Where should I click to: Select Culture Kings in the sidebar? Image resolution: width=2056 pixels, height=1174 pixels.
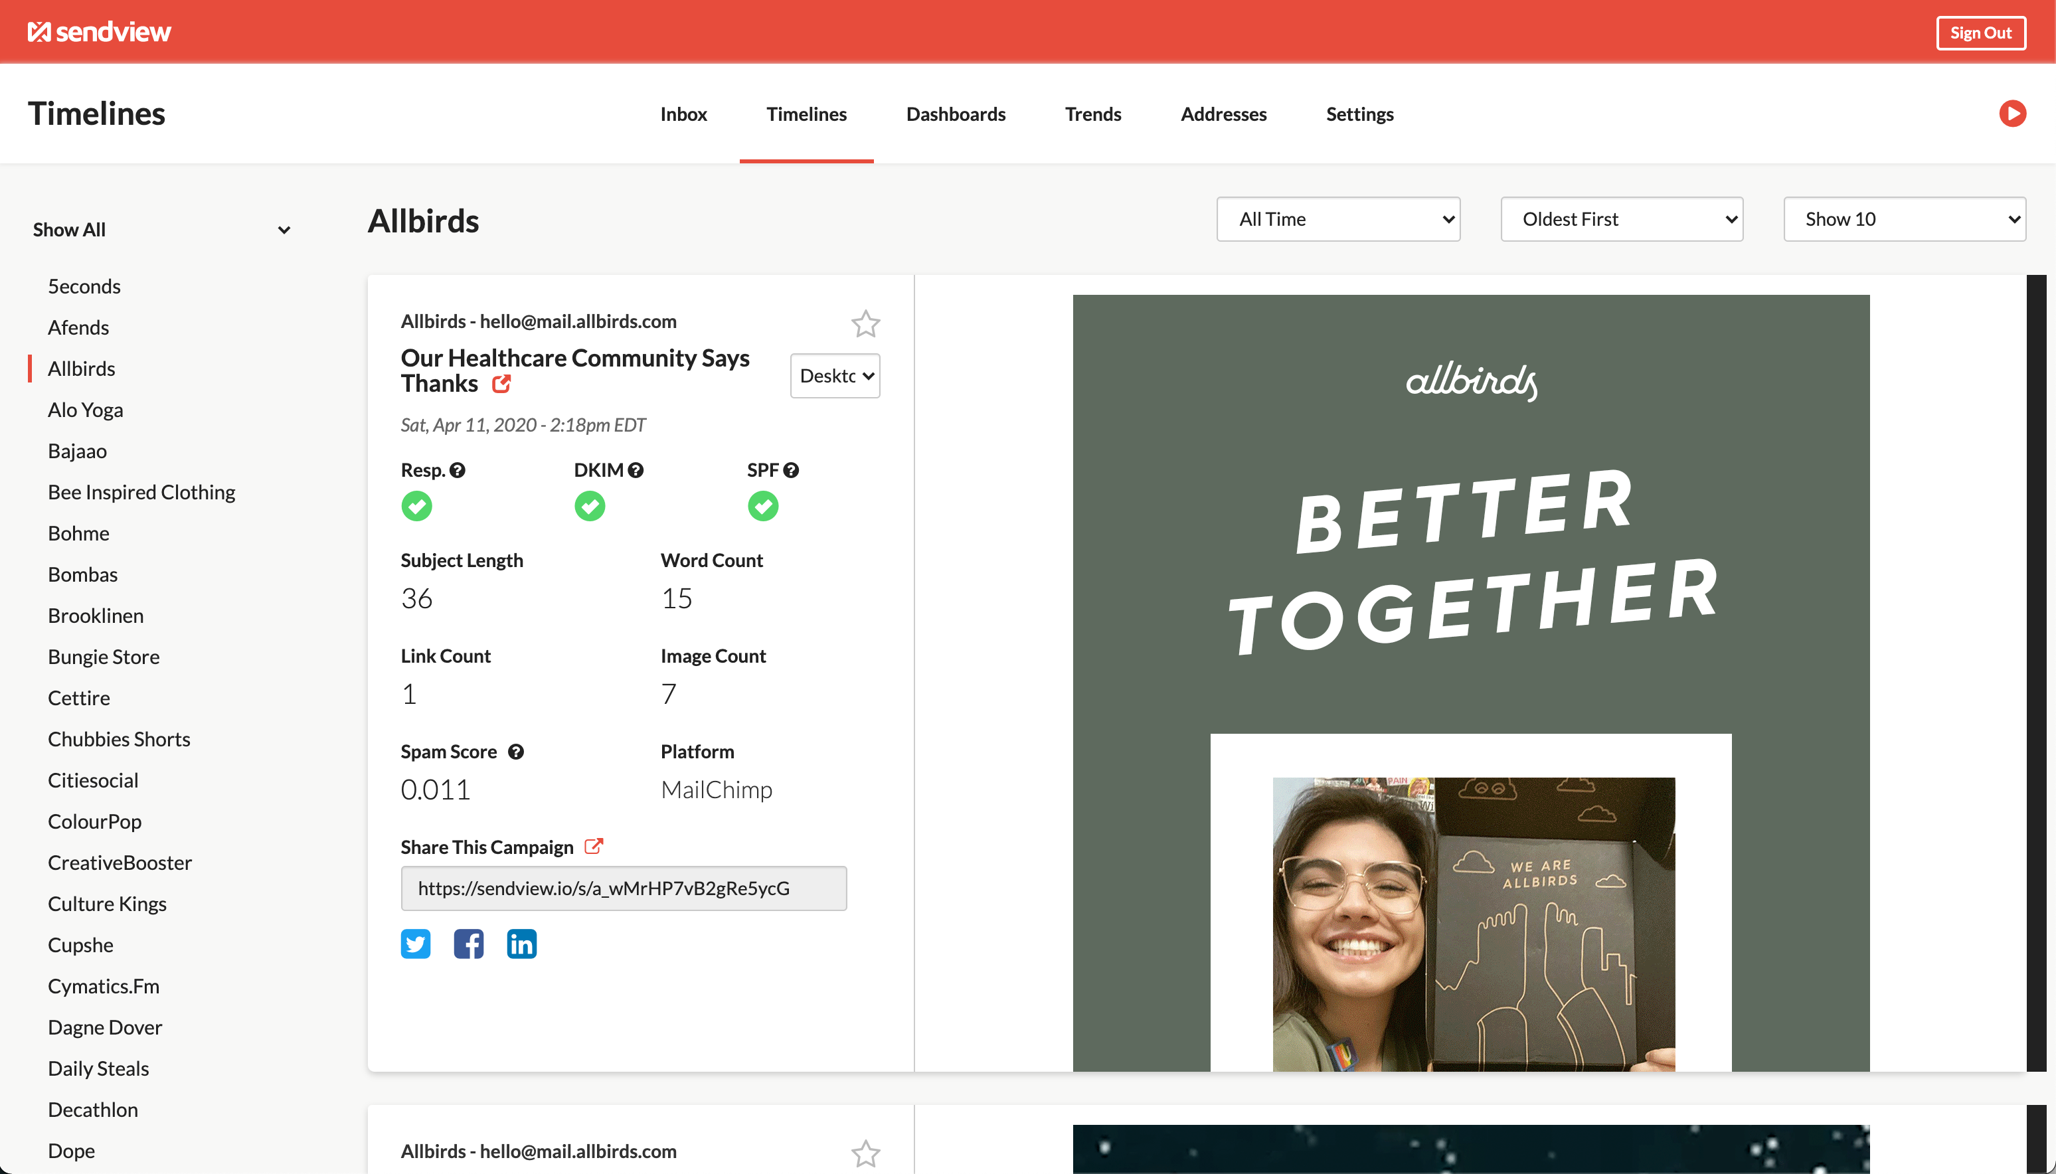tap(107, 903)
